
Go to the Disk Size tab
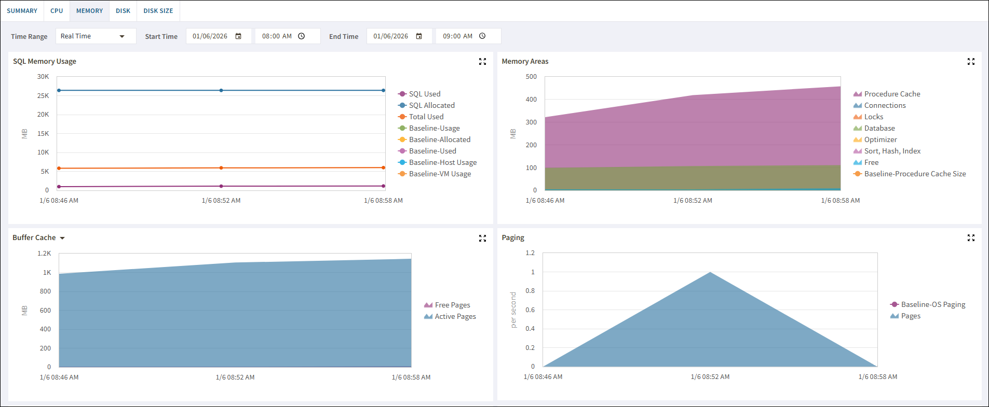tap(158, 11)
